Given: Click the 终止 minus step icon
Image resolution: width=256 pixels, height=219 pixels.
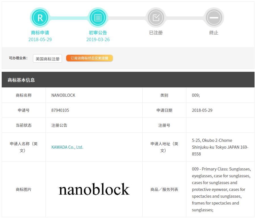Looking at the screenshot, I should 214,18.
